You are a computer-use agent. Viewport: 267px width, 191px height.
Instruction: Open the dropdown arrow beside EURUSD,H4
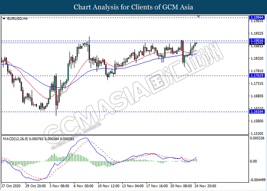coord(4,19)
